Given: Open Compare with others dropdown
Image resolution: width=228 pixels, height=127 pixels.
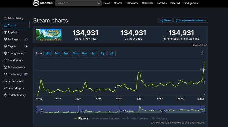Looking at the screenshot, I should pos(191,20).
